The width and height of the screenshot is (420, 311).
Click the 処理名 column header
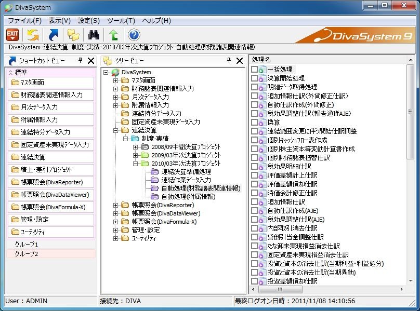tap(328, 59)
